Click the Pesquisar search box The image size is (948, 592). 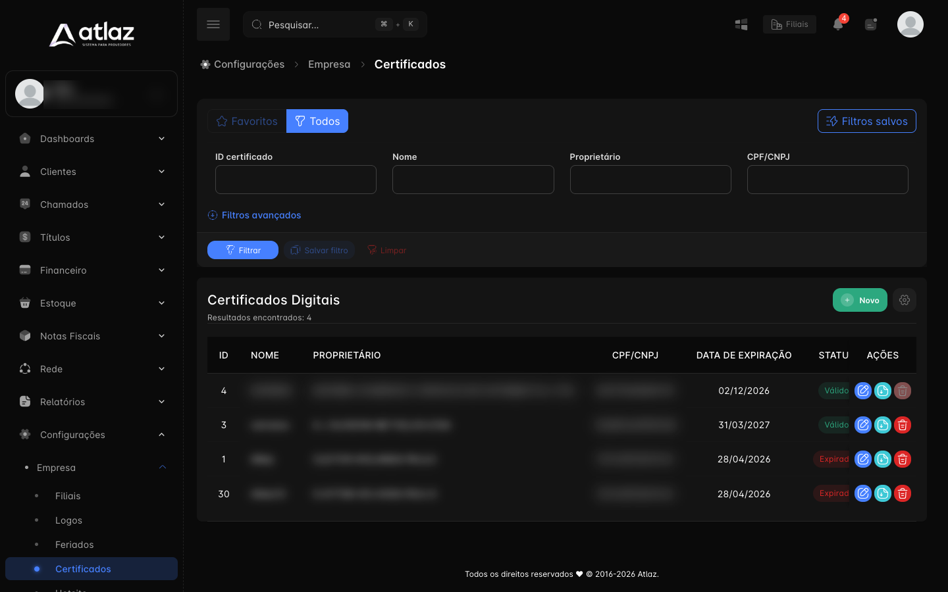tap(335, 24)
